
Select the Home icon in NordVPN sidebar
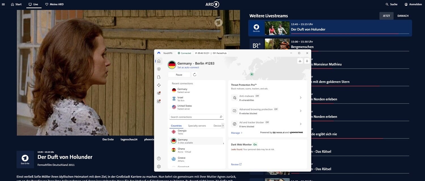[x=159, y=61]
